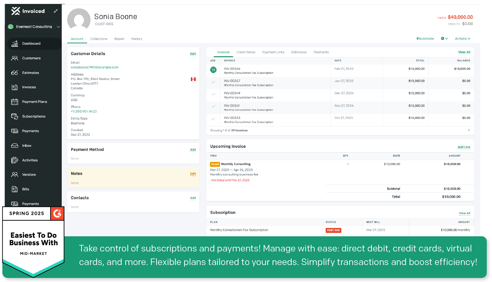492x282 pixels.
Task: Click the Automate button
Action: point(425,39)
